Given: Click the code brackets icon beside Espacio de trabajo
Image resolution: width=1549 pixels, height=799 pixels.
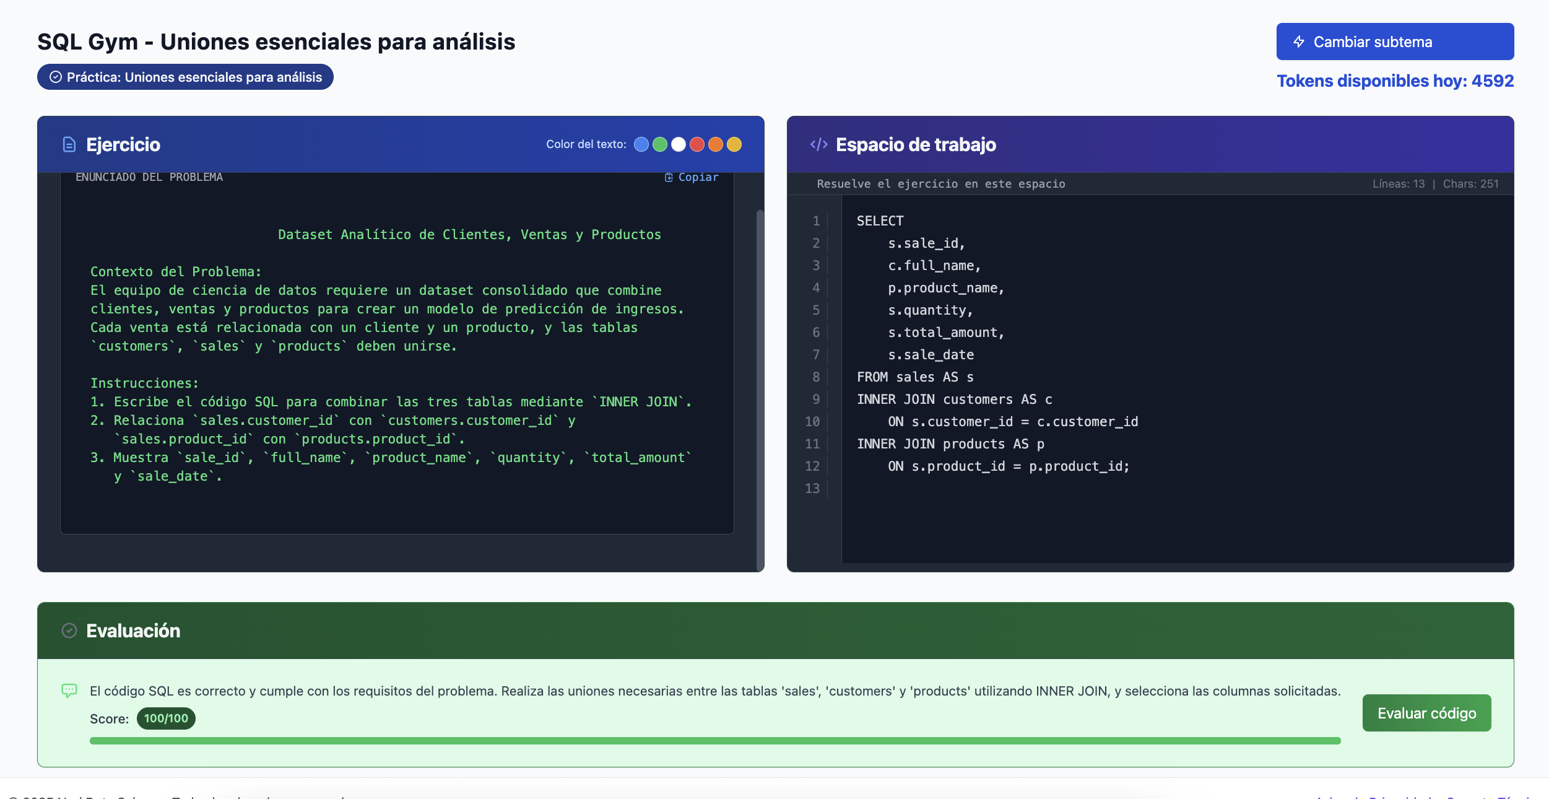Looking at the screenshot, I should click(x=818, y=144).
